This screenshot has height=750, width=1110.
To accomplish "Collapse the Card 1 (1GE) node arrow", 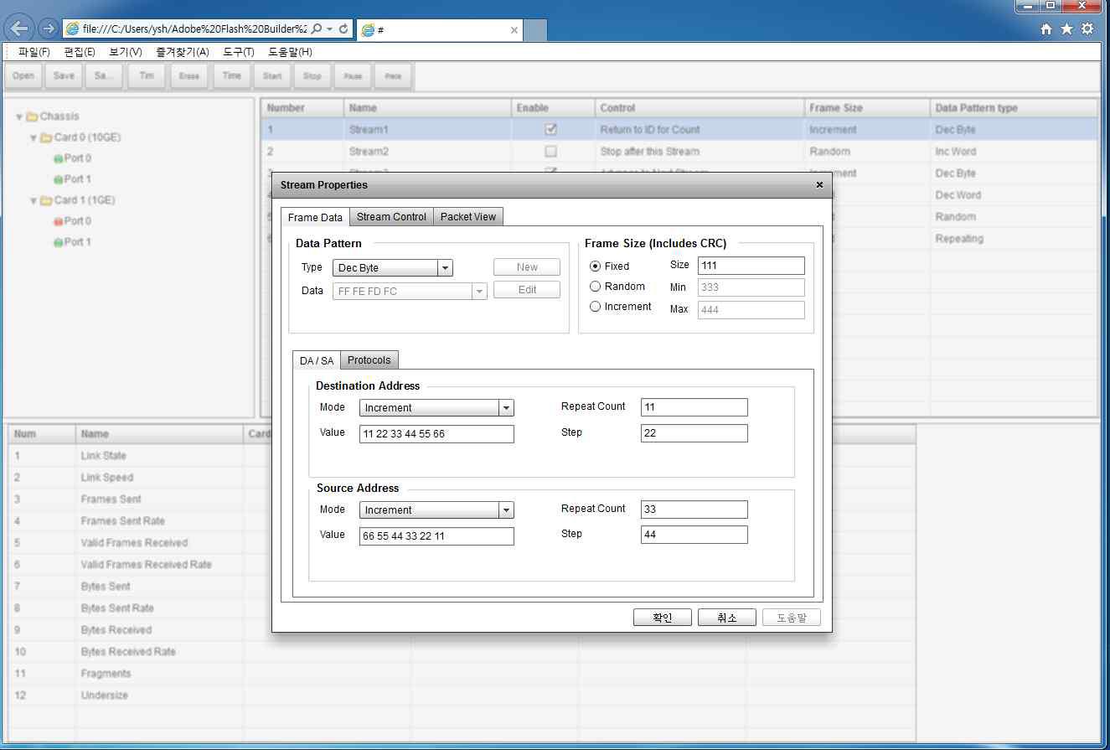I will [x=34, y=201].
